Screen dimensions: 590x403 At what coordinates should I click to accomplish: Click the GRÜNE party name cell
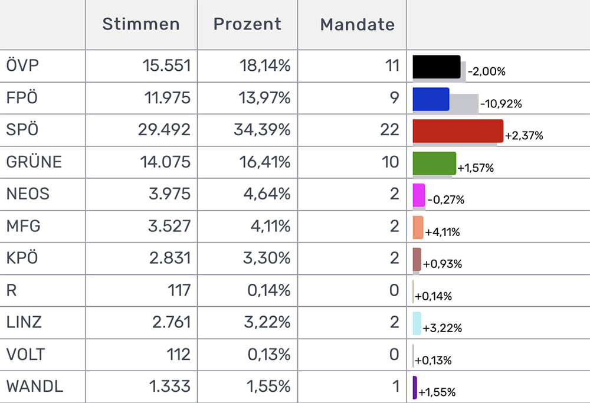(x=34, y=161)
